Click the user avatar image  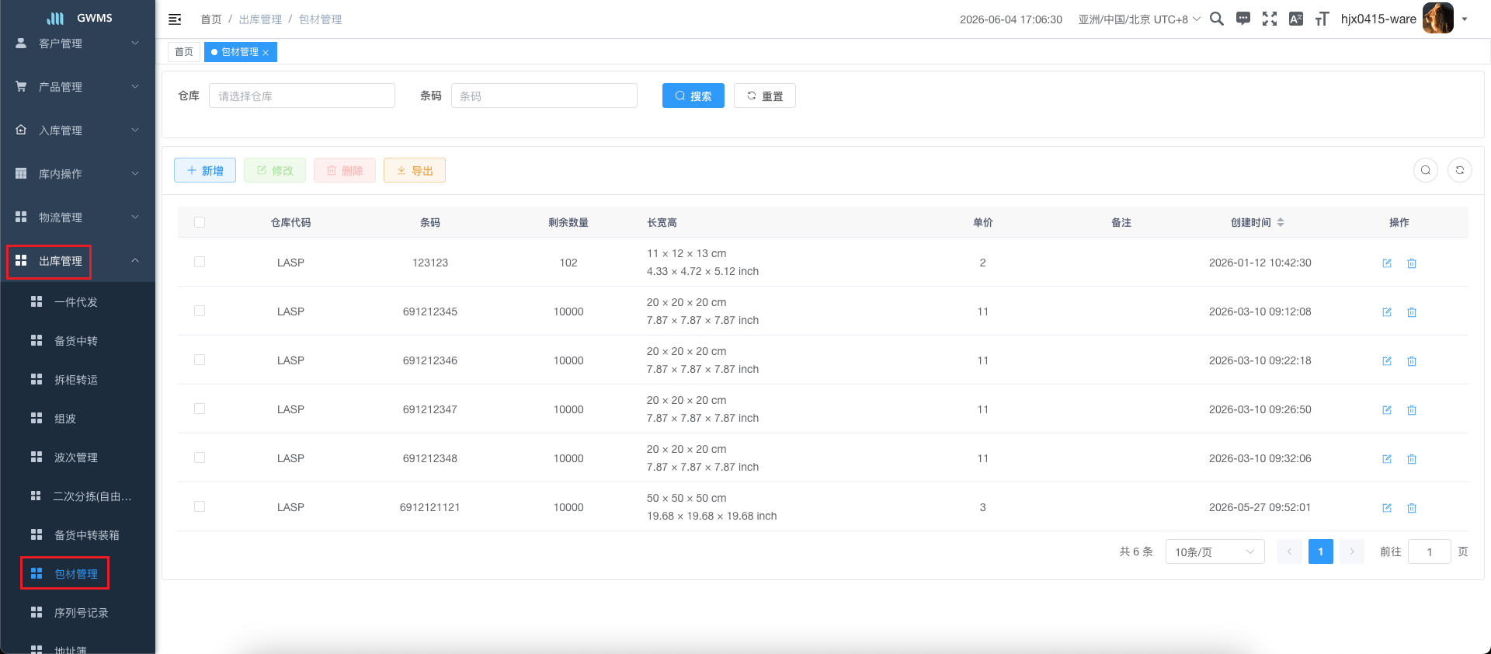coord(1438,19)
